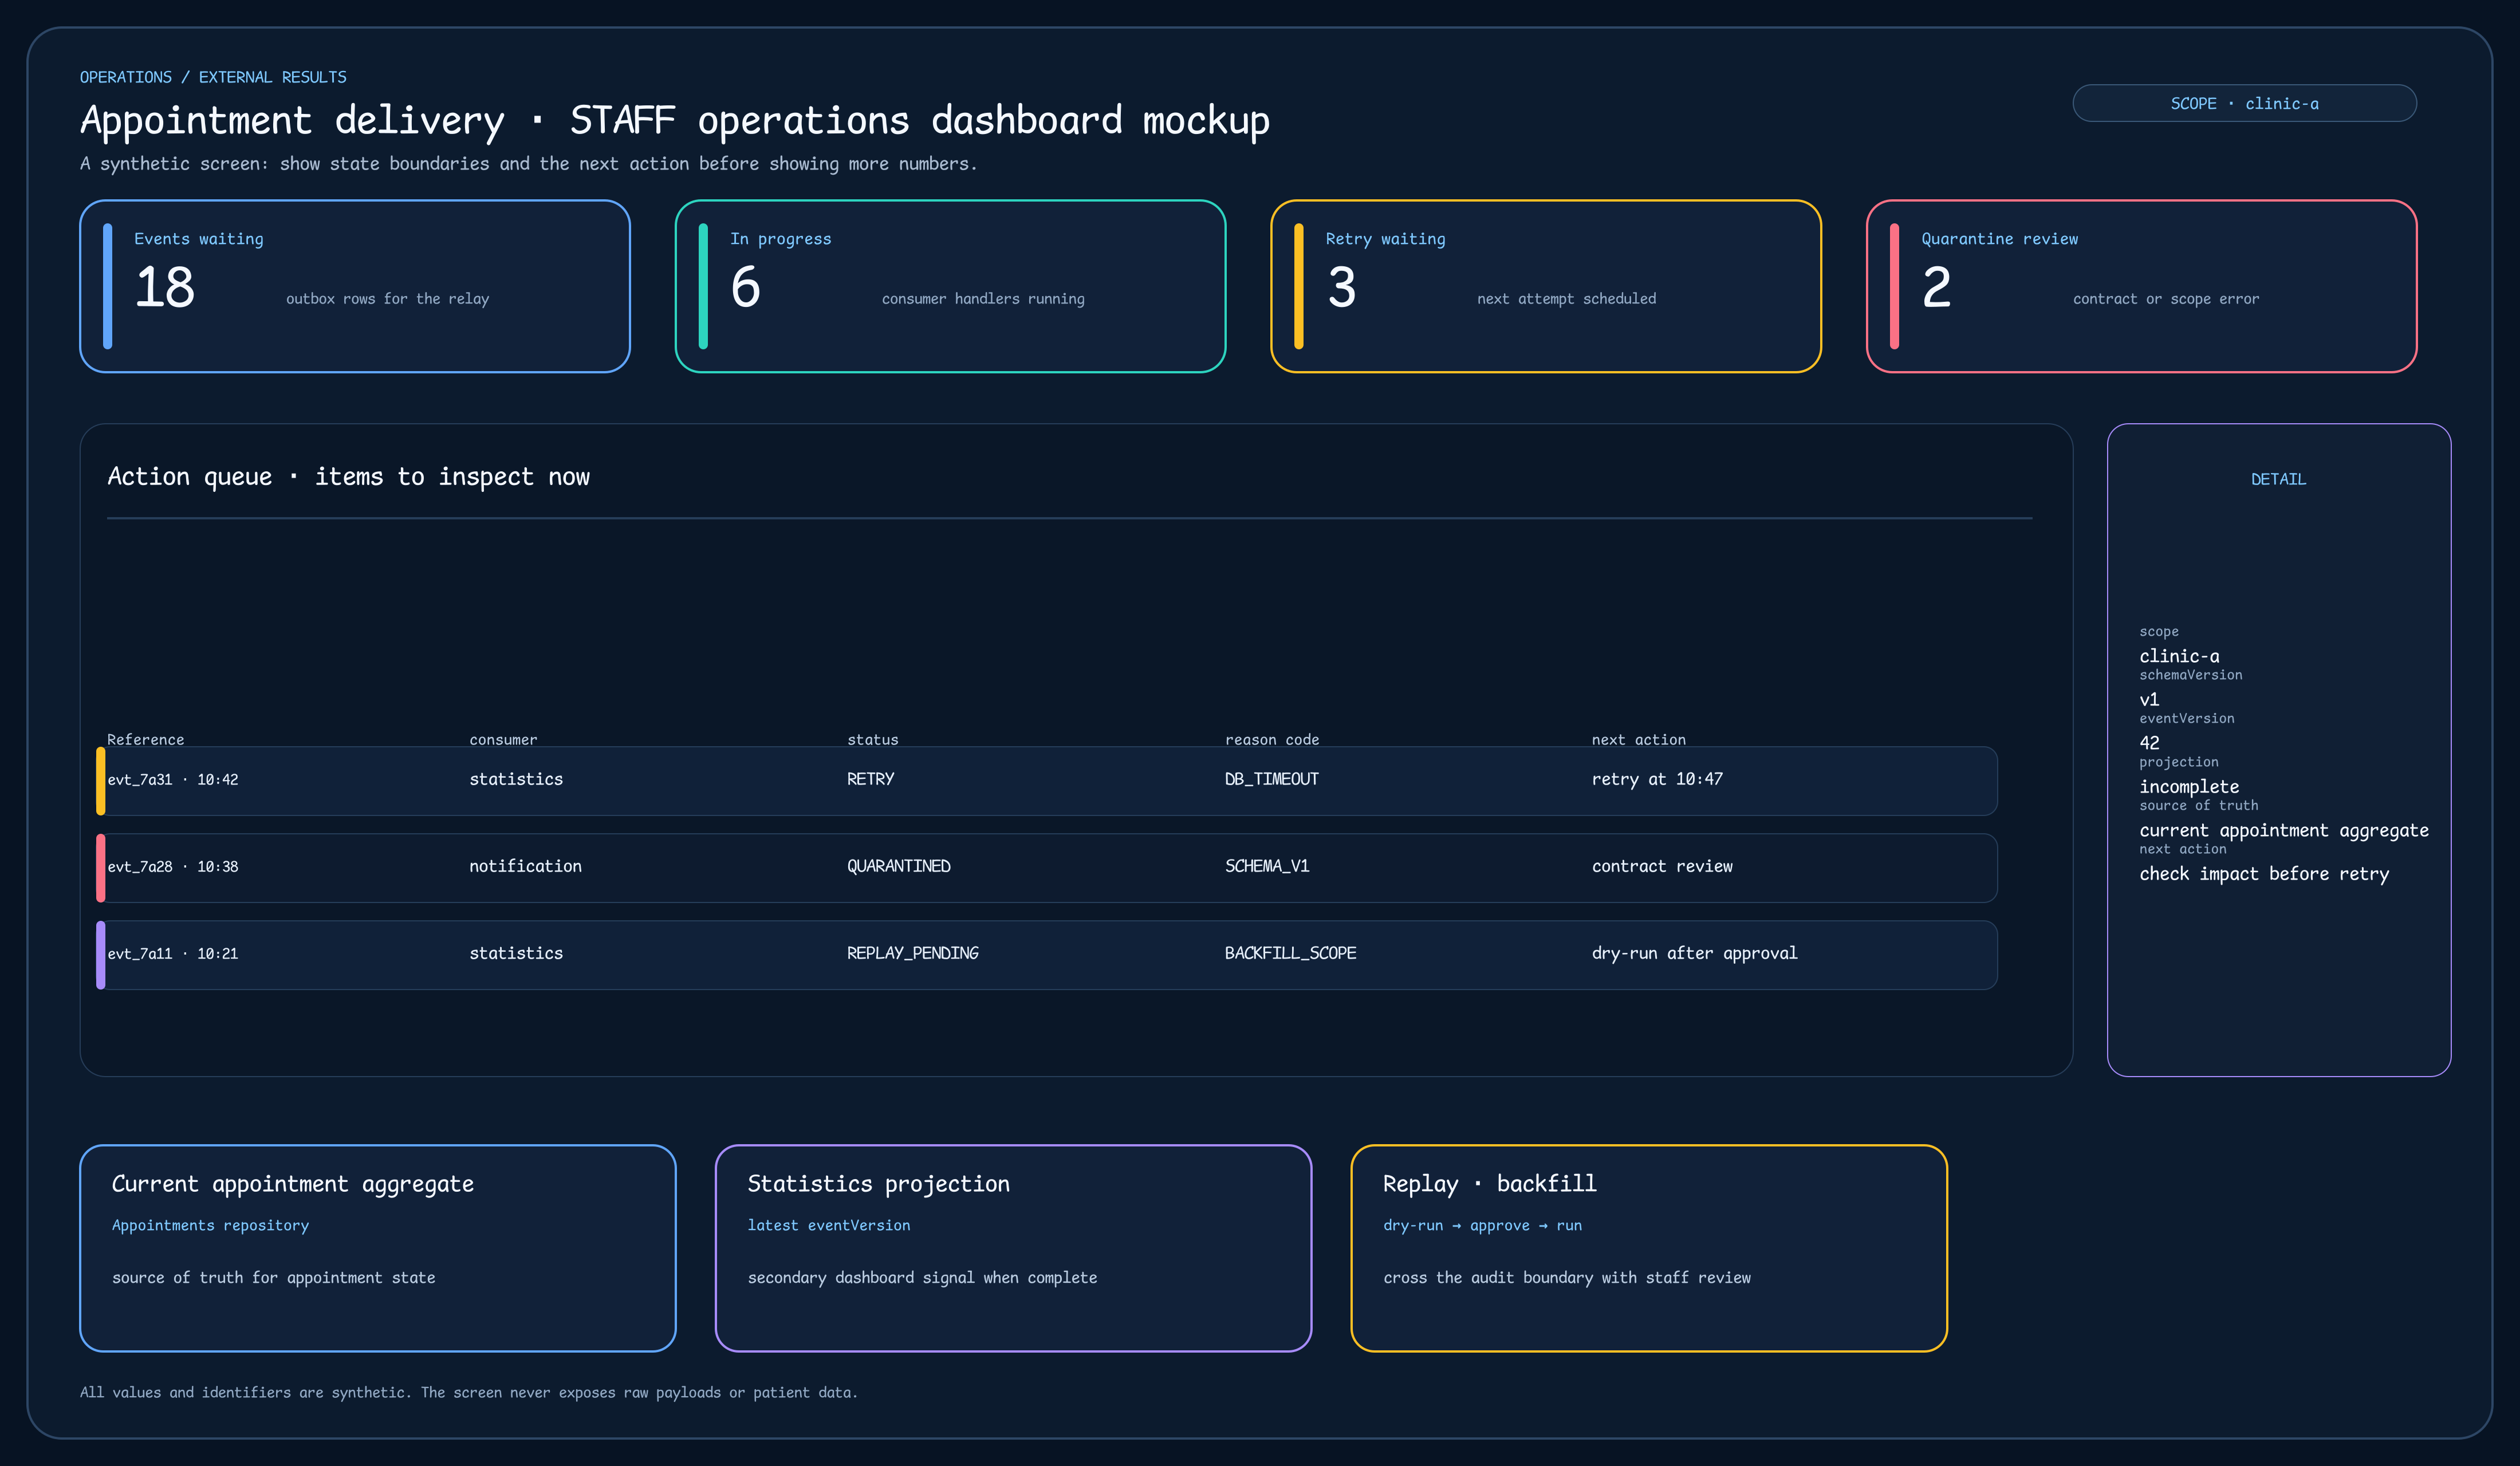Click 'contract or scope error' text
This screenshot has height=1466, width=2520.
tap(2166, 299)
